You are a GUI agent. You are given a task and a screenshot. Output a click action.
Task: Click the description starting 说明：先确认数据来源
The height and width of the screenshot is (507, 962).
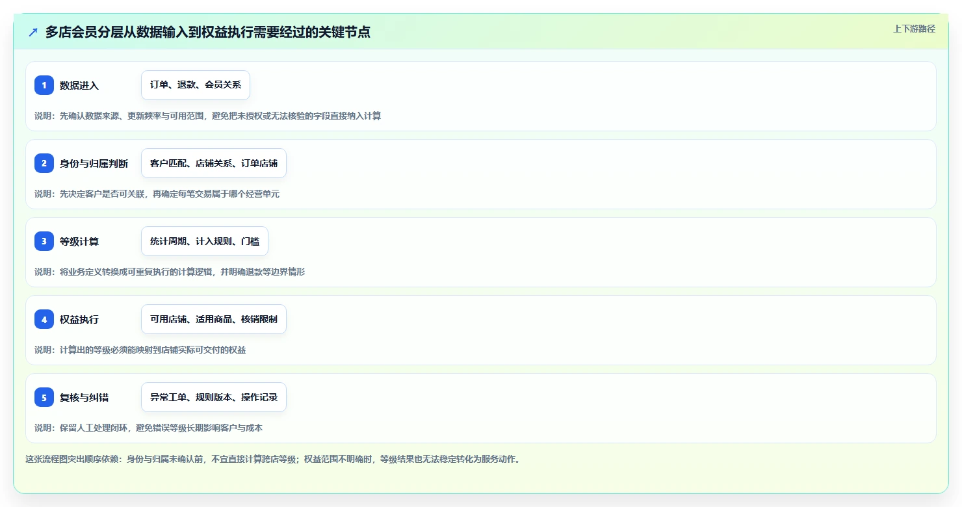tap(208, 116)
